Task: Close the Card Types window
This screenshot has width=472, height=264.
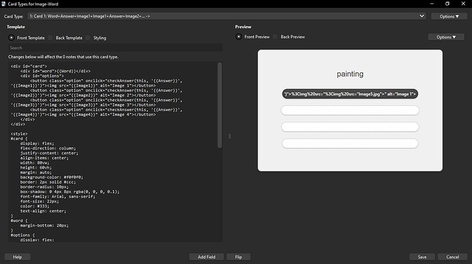Action: pyautogui.click(x=463, y=4)
